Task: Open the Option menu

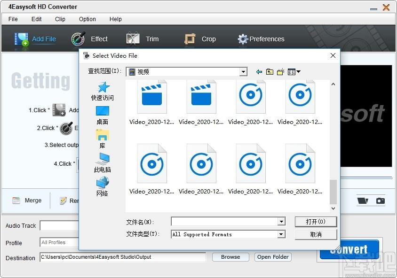Action: tap(87, 19)
